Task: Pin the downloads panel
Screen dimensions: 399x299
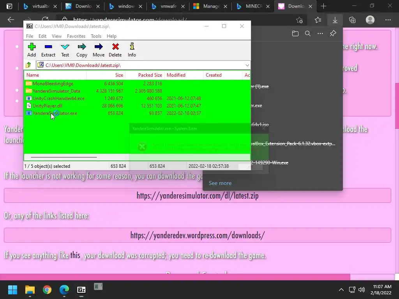Action: click(x=333, y=33)
